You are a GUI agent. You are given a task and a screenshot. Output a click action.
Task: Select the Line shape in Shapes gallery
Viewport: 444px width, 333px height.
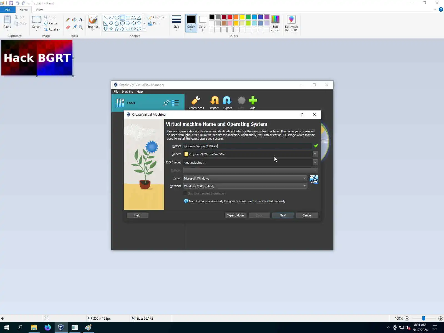tap(106, 18)
